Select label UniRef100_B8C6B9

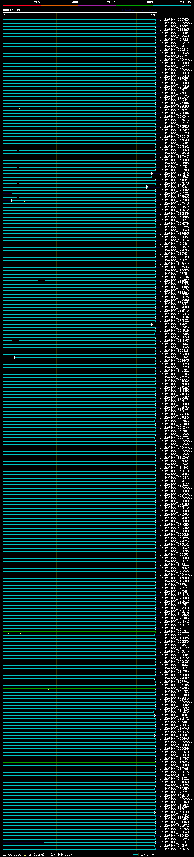174,748
